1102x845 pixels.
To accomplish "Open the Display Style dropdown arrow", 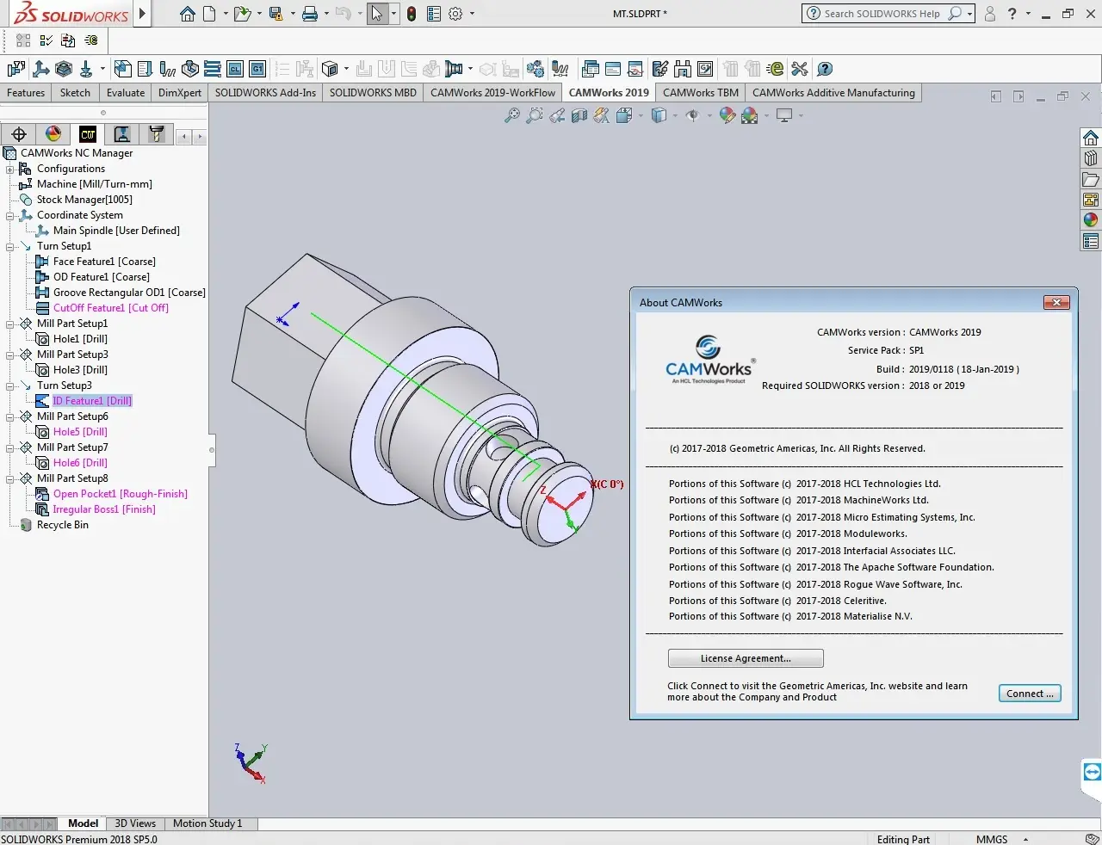I will coord(675,115).
